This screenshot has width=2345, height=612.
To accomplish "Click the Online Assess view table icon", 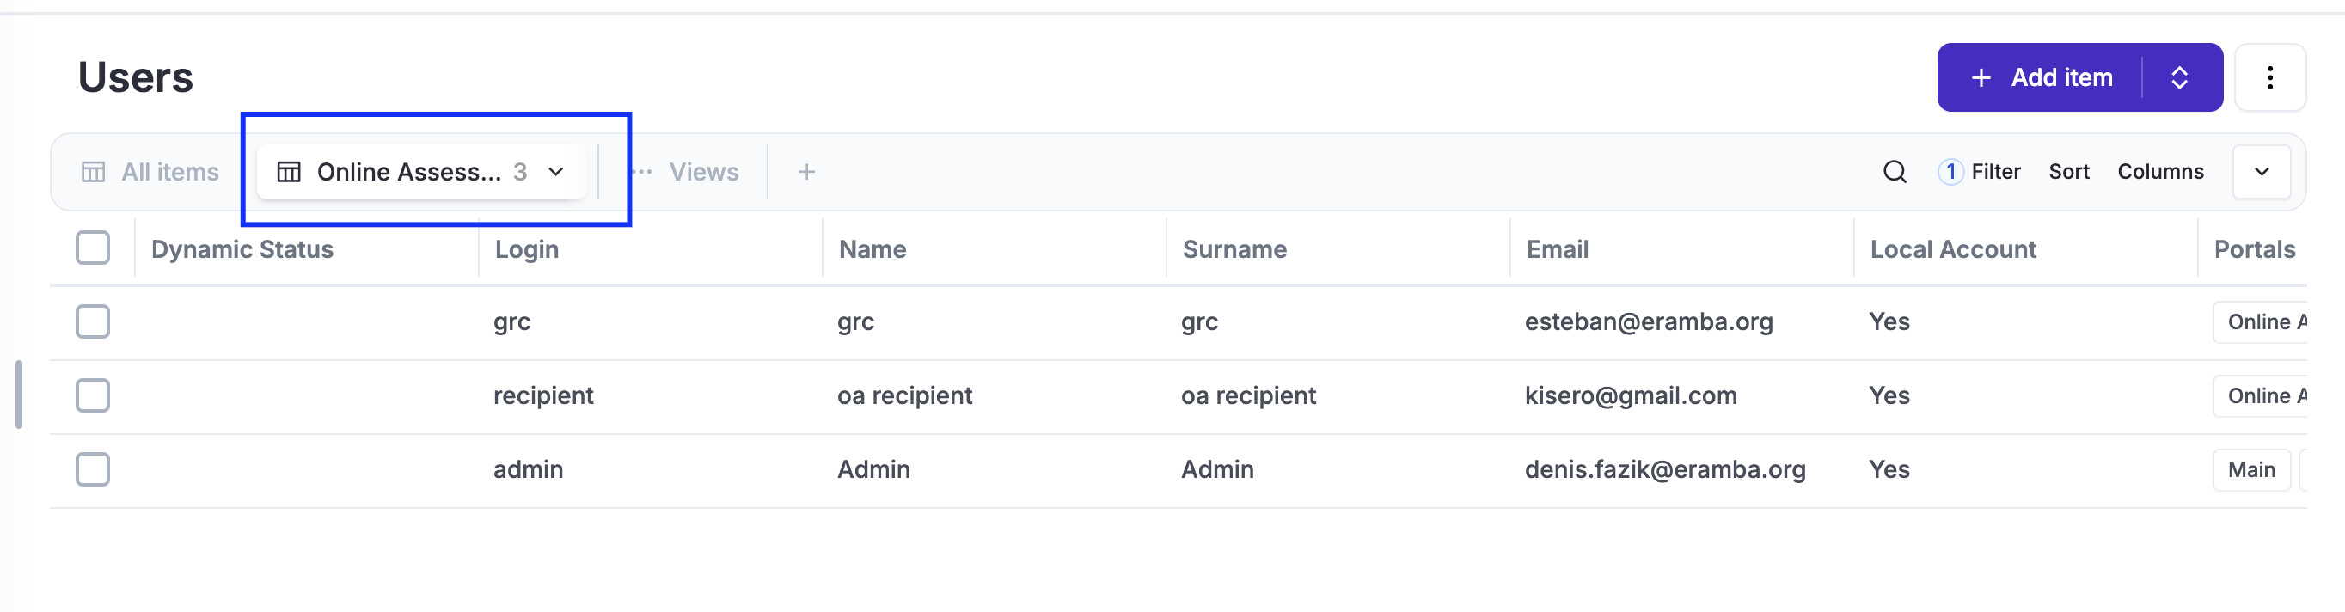I will pos(289,171).
